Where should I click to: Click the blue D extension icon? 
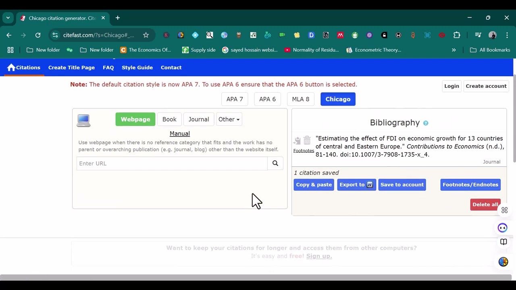coord(311,35)
